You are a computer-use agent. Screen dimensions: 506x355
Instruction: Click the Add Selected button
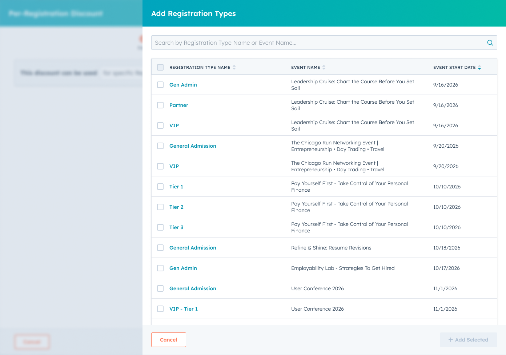pos(468,340)
